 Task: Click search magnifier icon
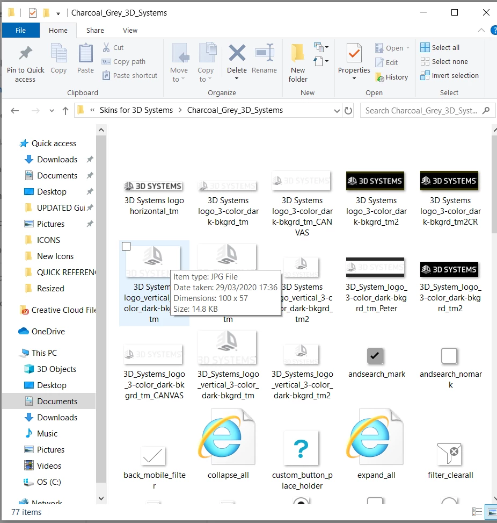(x=486, y=110)
